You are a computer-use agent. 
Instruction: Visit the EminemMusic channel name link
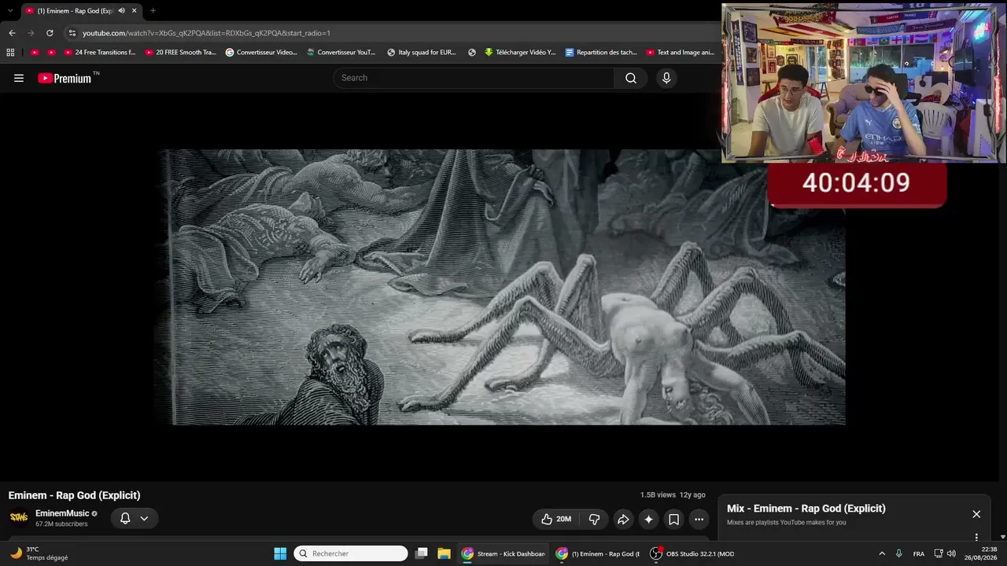pos(62,513)
